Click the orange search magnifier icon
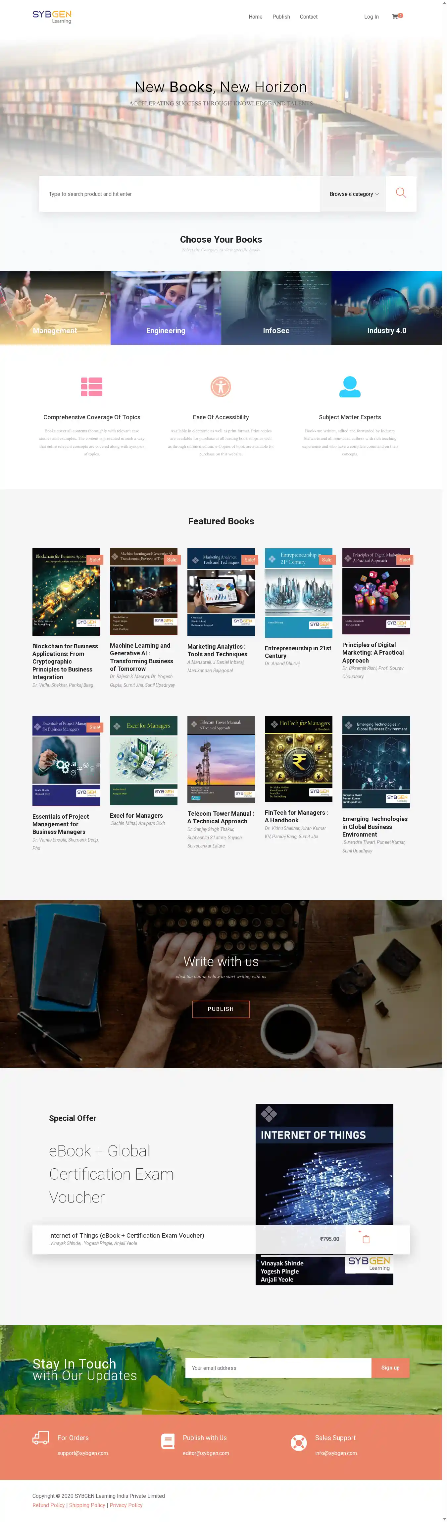This screenshot has width=447, height=1522. point(401,193)
